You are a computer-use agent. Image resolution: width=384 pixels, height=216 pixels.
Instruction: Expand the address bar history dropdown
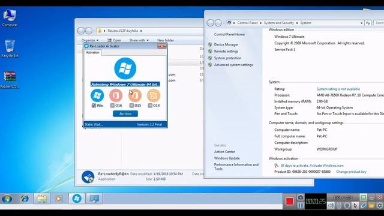361,23
